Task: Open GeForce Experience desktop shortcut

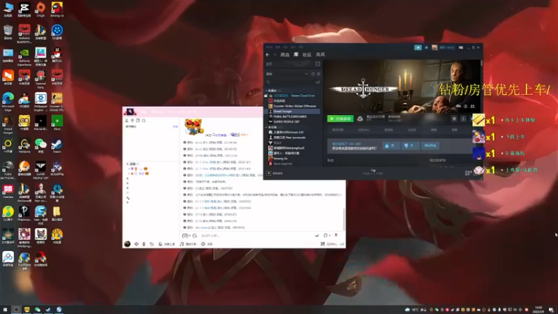Action: (x=24, y=57)
